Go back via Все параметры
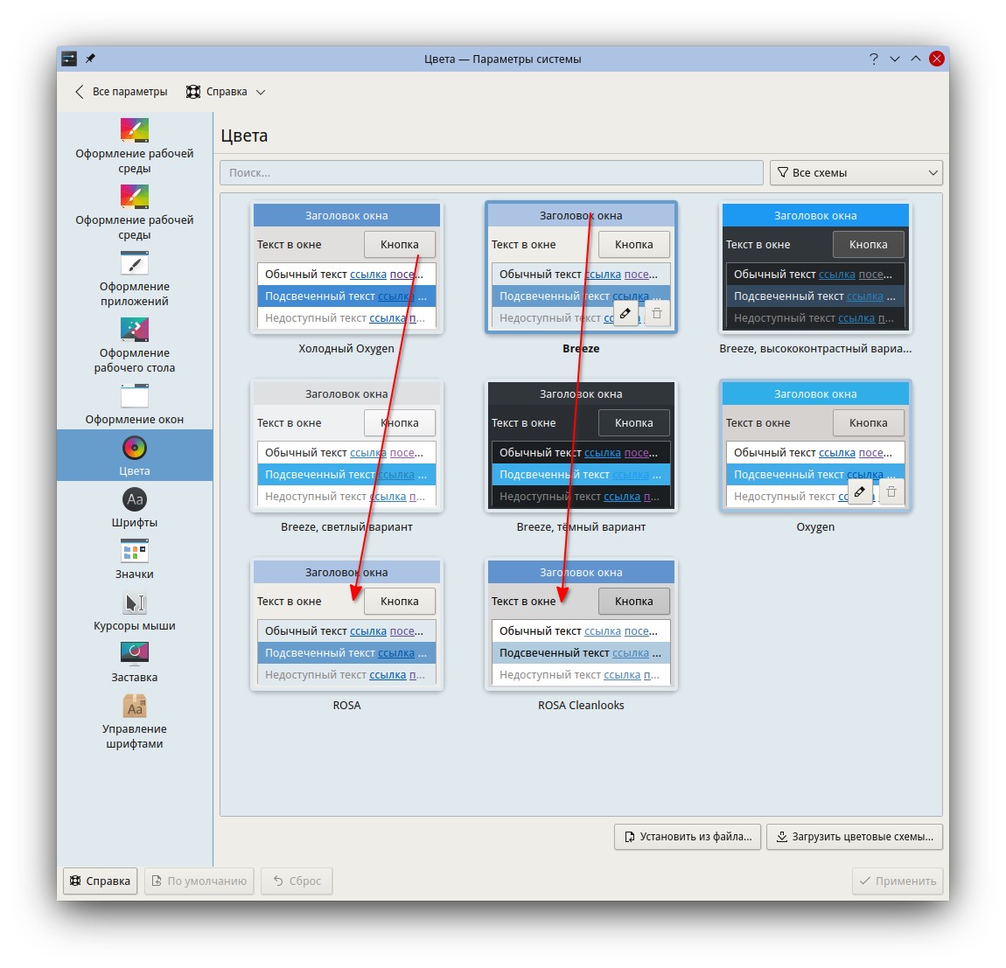The image size is (1006, 968). (x=121, y=92)
